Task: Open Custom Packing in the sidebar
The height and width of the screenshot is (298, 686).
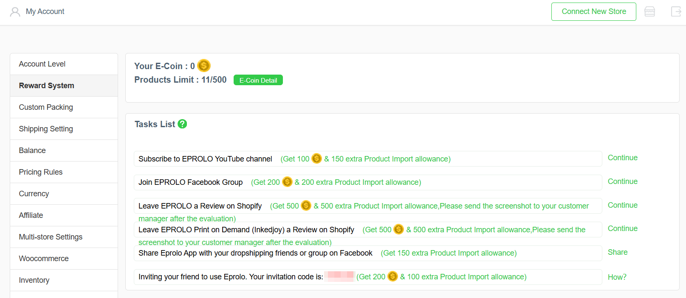Action: pos(64,107)
